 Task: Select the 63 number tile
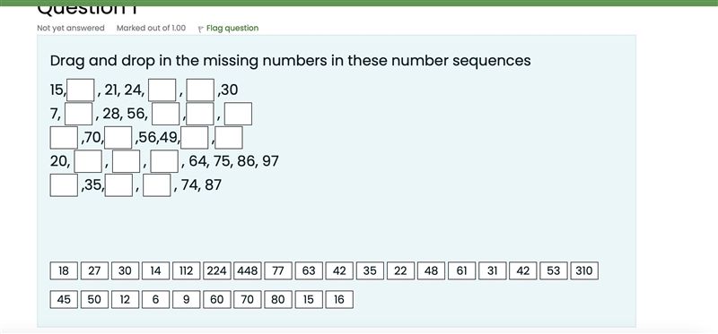tap(309, 271)
